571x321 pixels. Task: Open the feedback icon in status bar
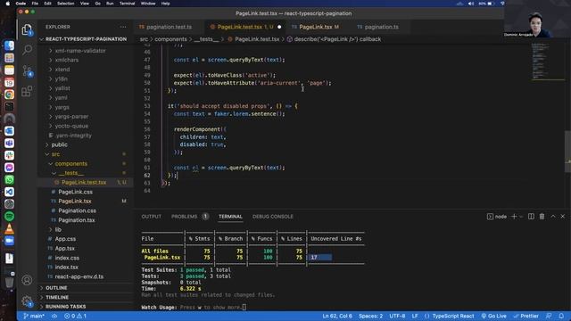(549, 316)
